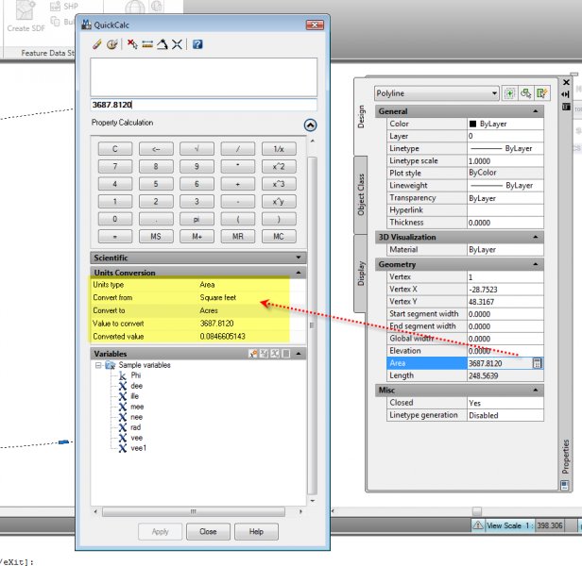
Task: Click the New Variable icon in Variables header
Action: click(253, 354)
